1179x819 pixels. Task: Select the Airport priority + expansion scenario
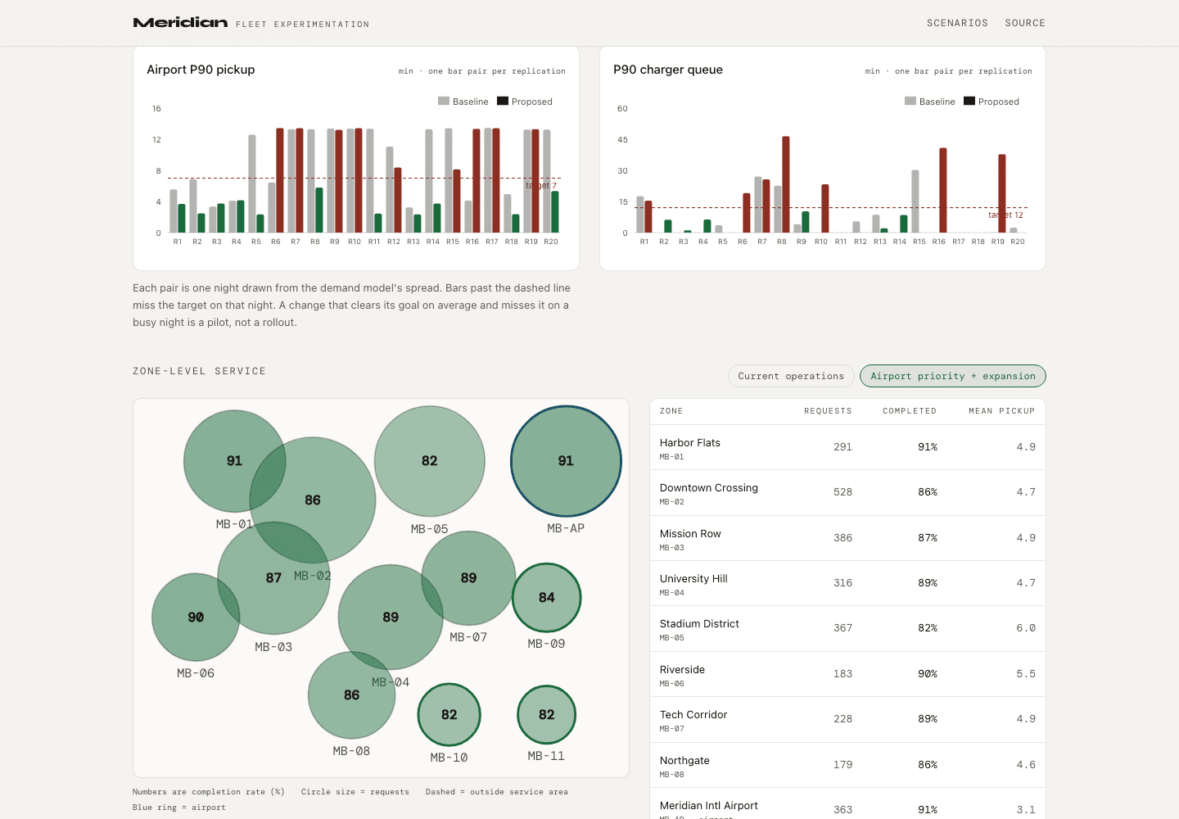953,376
